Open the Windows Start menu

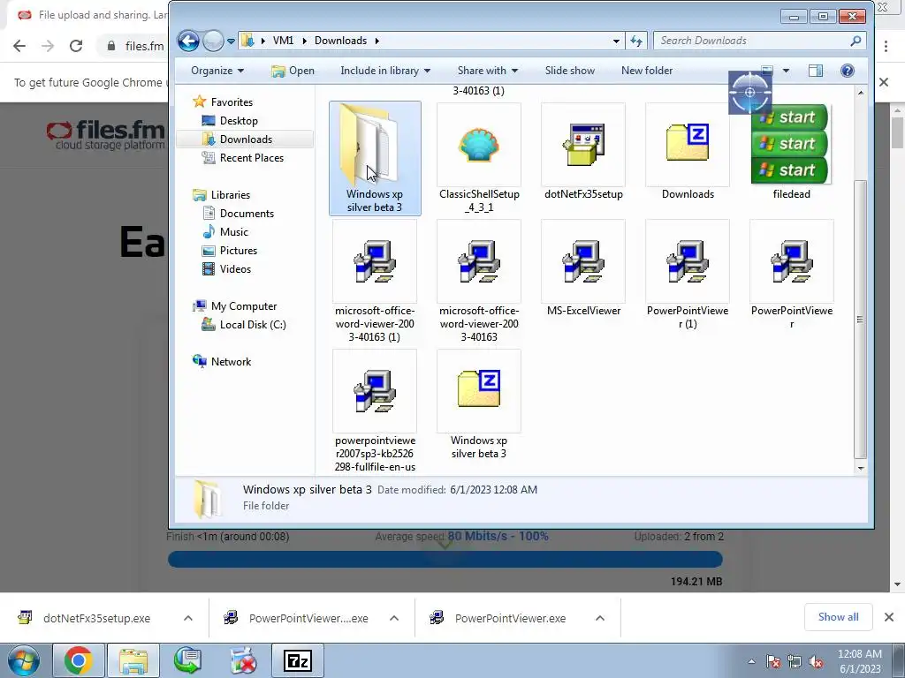(x=23, y=660)
